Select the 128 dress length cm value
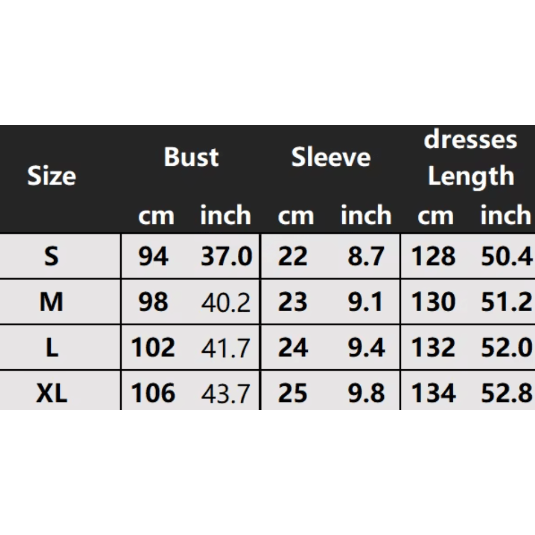535x535 pixels. tap(433, 257)
